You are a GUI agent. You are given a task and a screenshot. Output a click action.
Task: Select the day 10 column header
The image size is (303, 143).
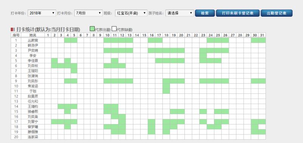click(107, 35)
